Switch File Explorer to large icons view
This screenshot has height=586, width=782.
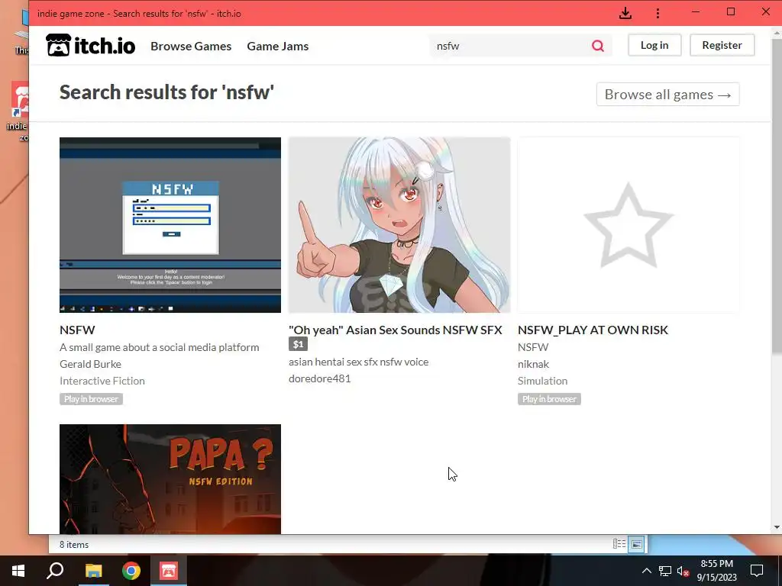point(637,543)
